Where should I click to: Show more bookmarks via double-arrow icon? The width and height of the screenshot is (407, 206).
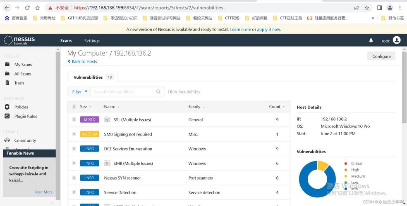tap(373, 18)
